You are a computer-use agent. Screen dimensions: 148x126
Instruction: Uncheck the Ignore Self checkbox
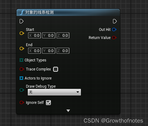(x=48, y=103)
